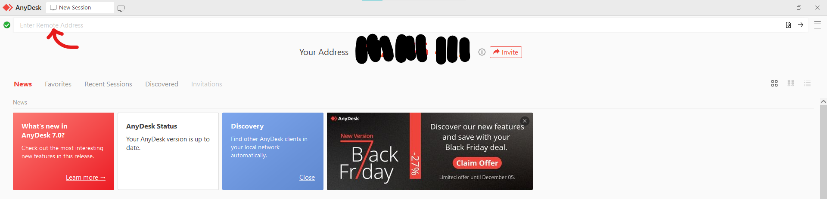Dismiss the Black Friday banner
Image resolution: width=827 pixels, height=199 pixels.
click(x=525, y=121)
